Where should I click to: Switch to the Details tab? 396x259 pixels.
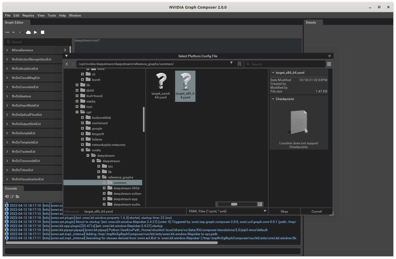point(311,22)
